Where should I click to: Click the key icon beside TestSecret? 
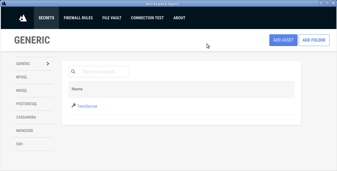pyautogui.click(x=74, y=105)
